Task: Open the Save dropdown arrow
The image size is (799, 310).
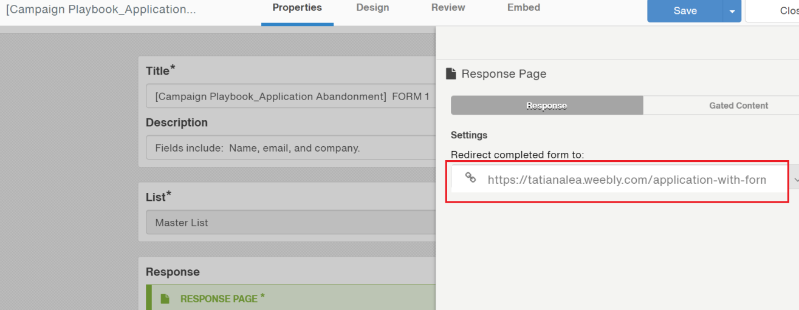Action: [x=732, y=11]
